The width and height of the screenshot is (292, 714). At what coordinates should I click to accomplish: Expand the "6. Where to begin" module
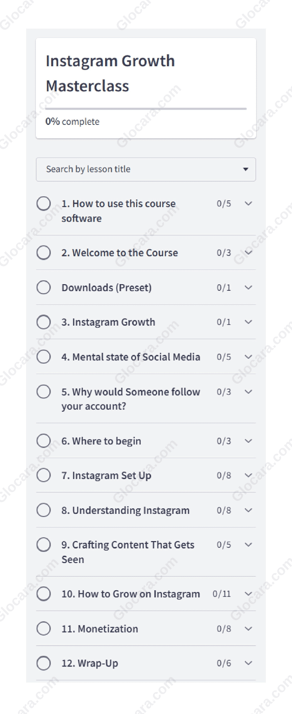tap(248, 440)
